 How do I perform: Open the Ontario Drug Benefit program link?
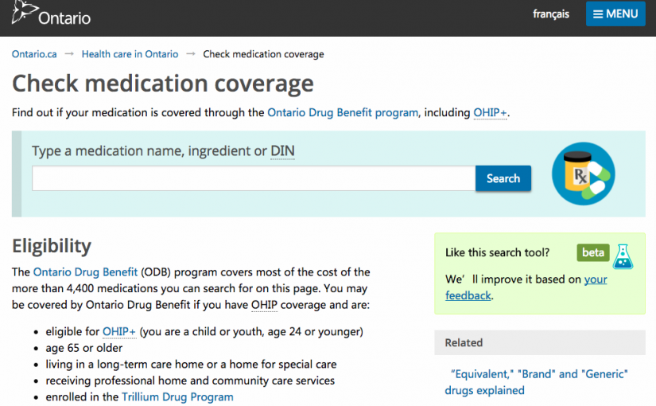tap(342, 112)
